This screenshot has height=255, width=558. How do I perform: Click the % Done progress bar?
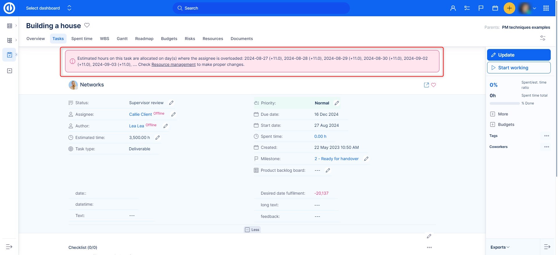(x=505, y=103)
